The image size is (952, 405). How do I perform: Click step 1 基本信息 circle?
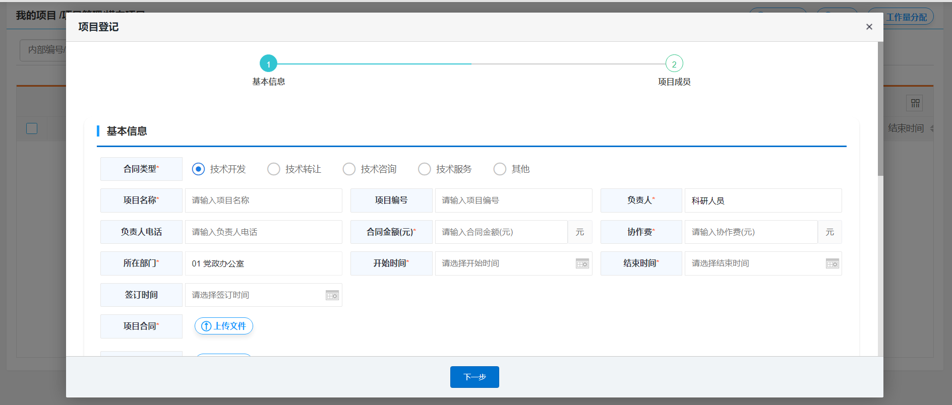[268, 64]
